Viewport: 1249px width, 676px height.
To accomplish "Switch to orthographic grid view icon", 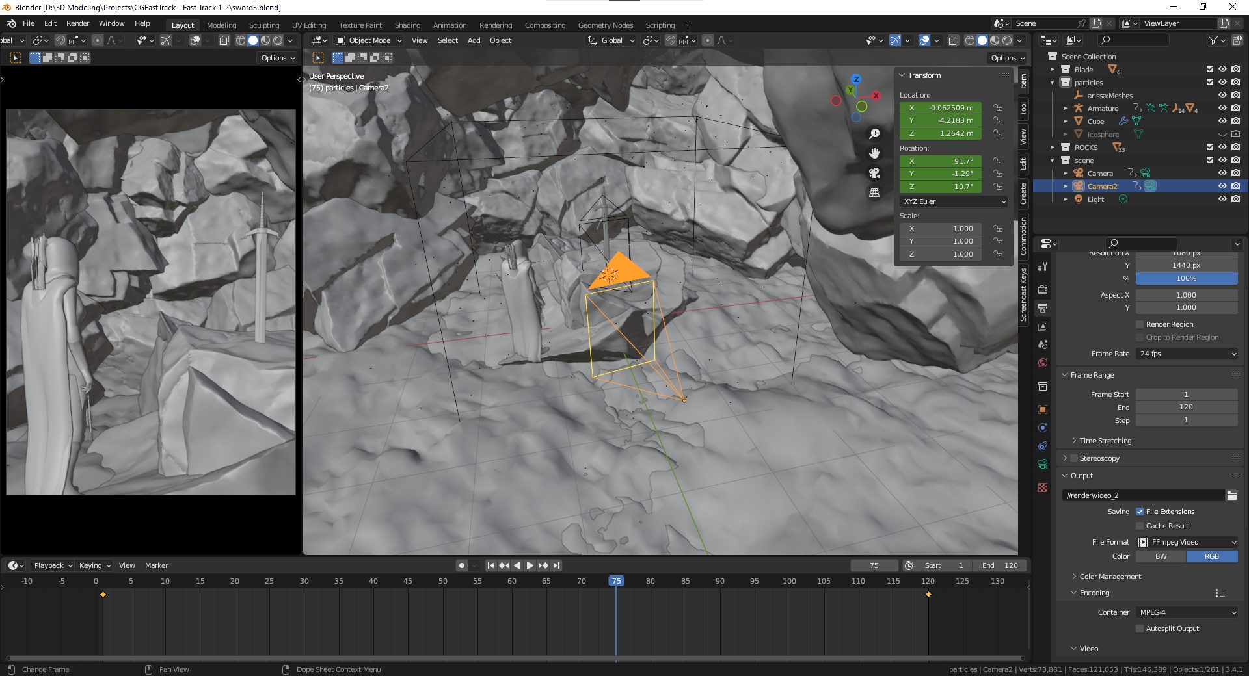I will [874, 193].
